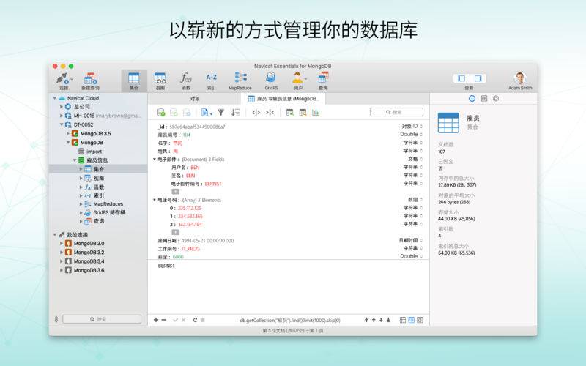The height and width of the screenshot is (366, 586).
Task: Toggle the right info pane button
Action: (478, 78)
